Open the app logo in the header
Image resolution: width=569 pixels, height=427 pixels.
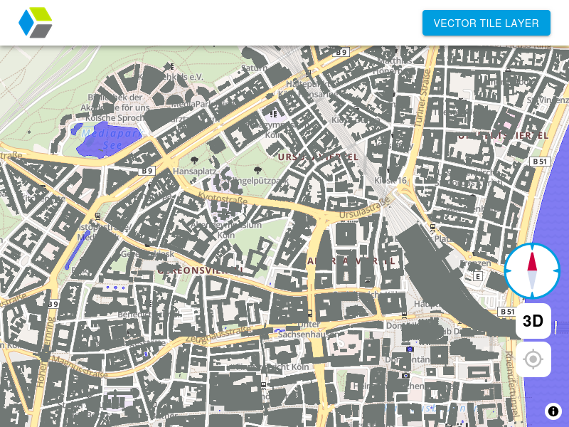[35, 23]
